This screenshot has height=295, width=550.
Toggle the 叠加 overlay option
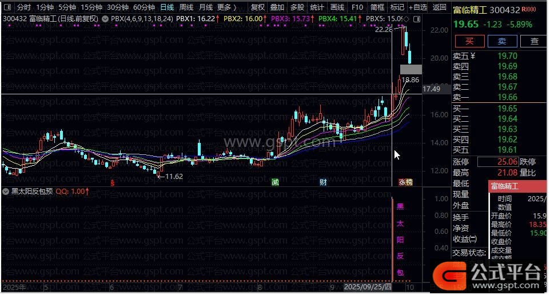(277, 7)
